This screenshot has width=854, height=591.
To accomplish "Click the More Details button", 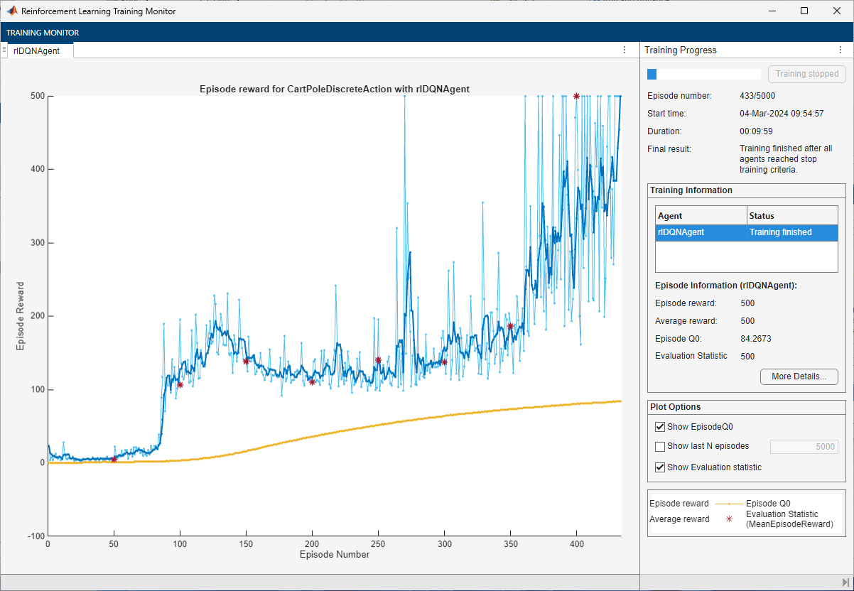I will (799, 376).
